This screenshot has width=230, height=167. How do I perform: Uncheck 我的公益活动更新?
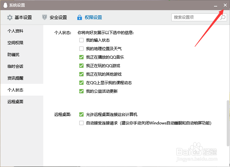pos(81,91)
